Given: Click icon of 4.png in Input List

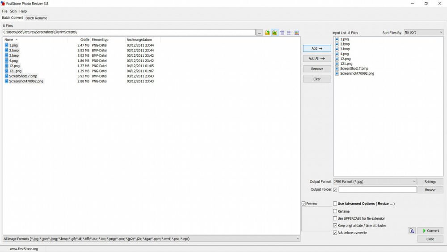Looking at the screenshot, I should click(x=337, y=54).
